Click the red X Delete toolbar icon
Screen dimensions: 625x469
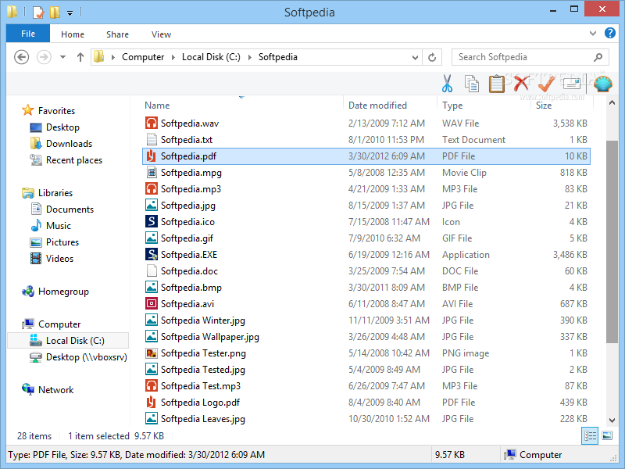(x=521, y=84)
